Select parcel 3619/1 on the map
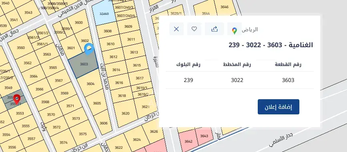This screenshot has width=347, height=152. [x=142, y=88]
